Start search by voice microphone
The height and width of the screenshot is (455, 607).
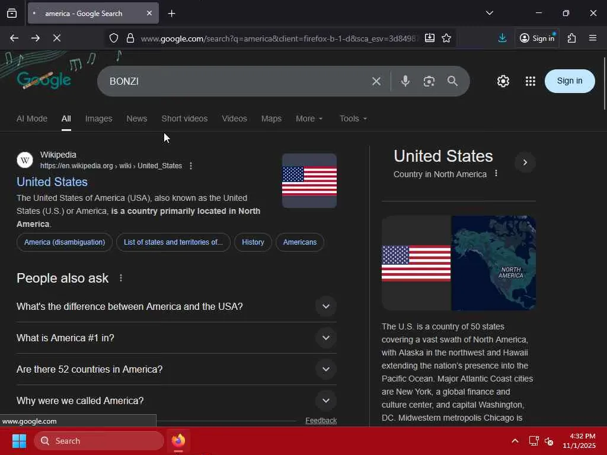405,81
